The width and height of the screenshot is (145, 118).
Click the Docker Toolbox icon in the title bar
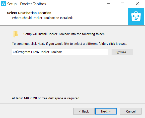[x=3, y=4]
